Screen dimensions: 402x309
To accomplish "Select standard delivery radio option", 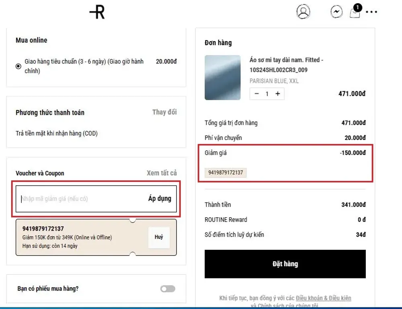I will click(x=18, y=66).
